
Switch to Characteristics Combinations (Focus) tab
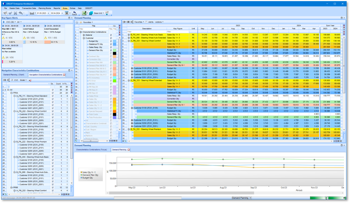coord(91,149)
